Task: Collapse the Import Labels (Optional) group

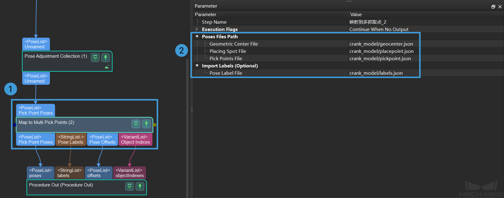Action: [197, 66]
